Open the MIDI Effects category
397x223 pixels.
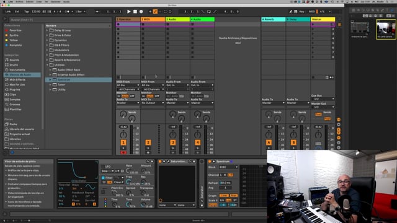[x=17, y=80]
